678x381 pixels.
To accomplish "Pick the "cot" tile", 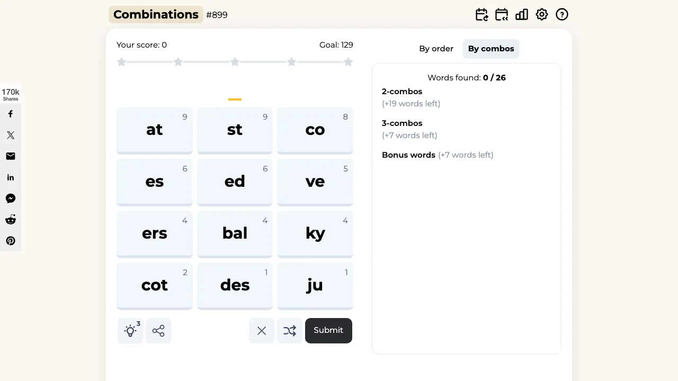I will pos(155,286).
